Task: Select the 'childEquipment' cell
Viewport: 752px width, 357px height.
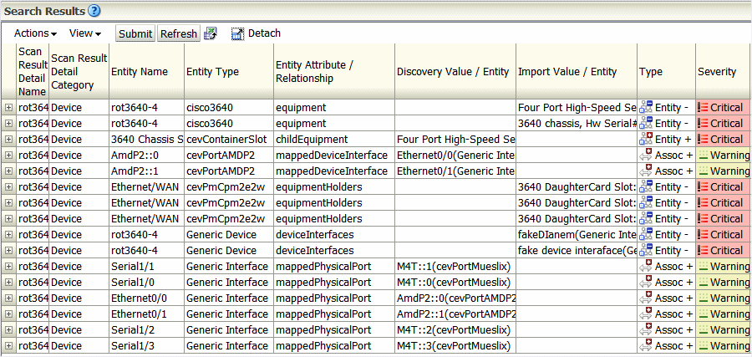Action: [x=334, y=139]
